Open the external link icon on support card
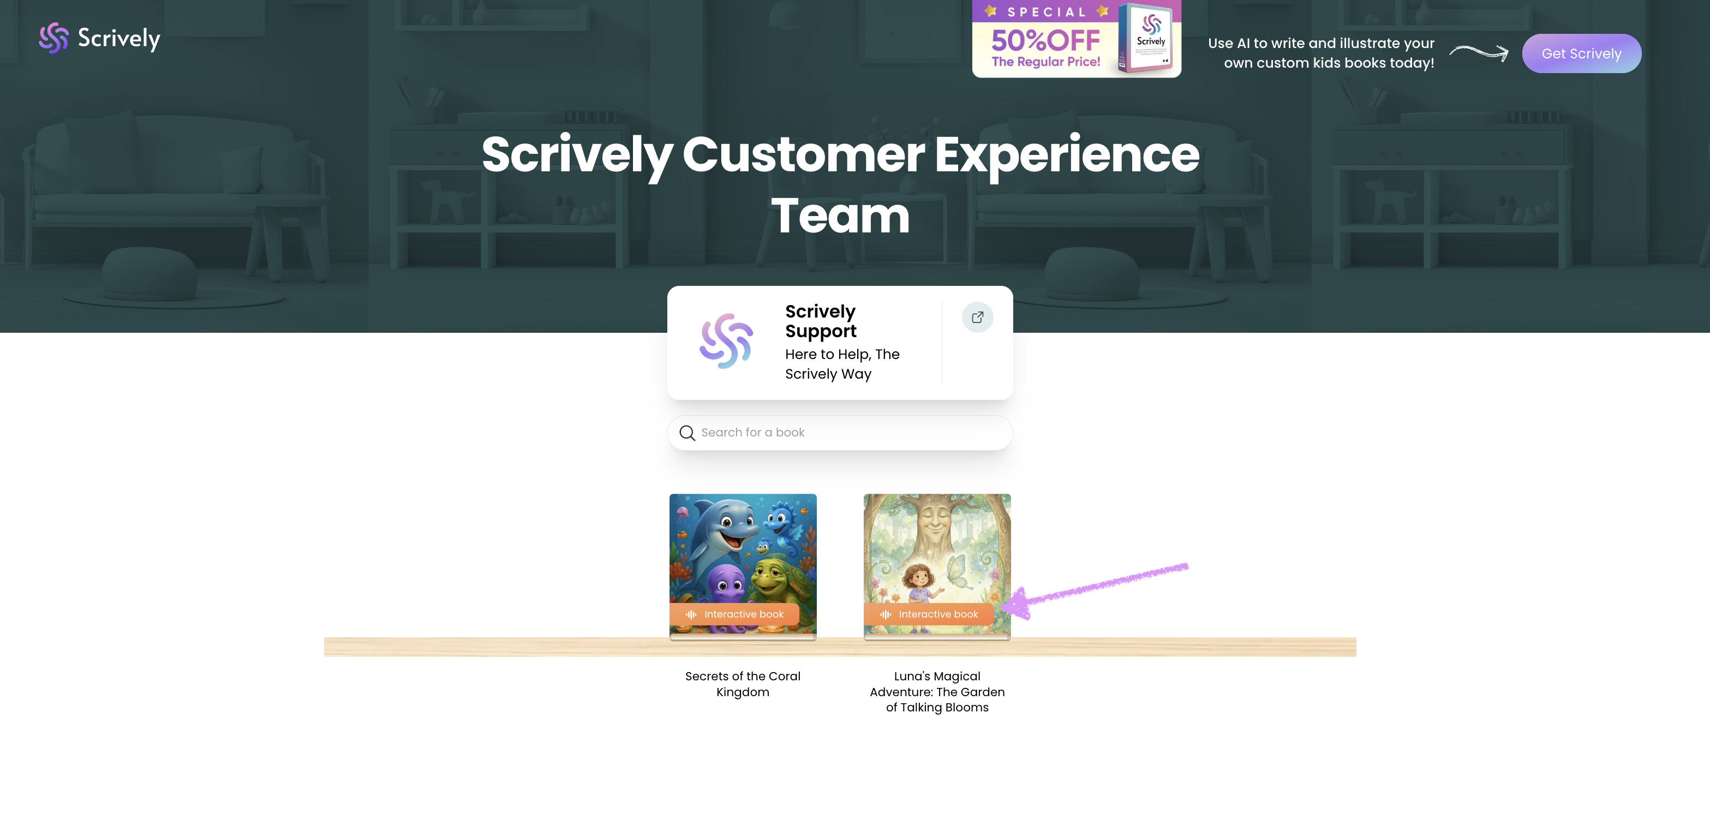 (x=977, y=318)
